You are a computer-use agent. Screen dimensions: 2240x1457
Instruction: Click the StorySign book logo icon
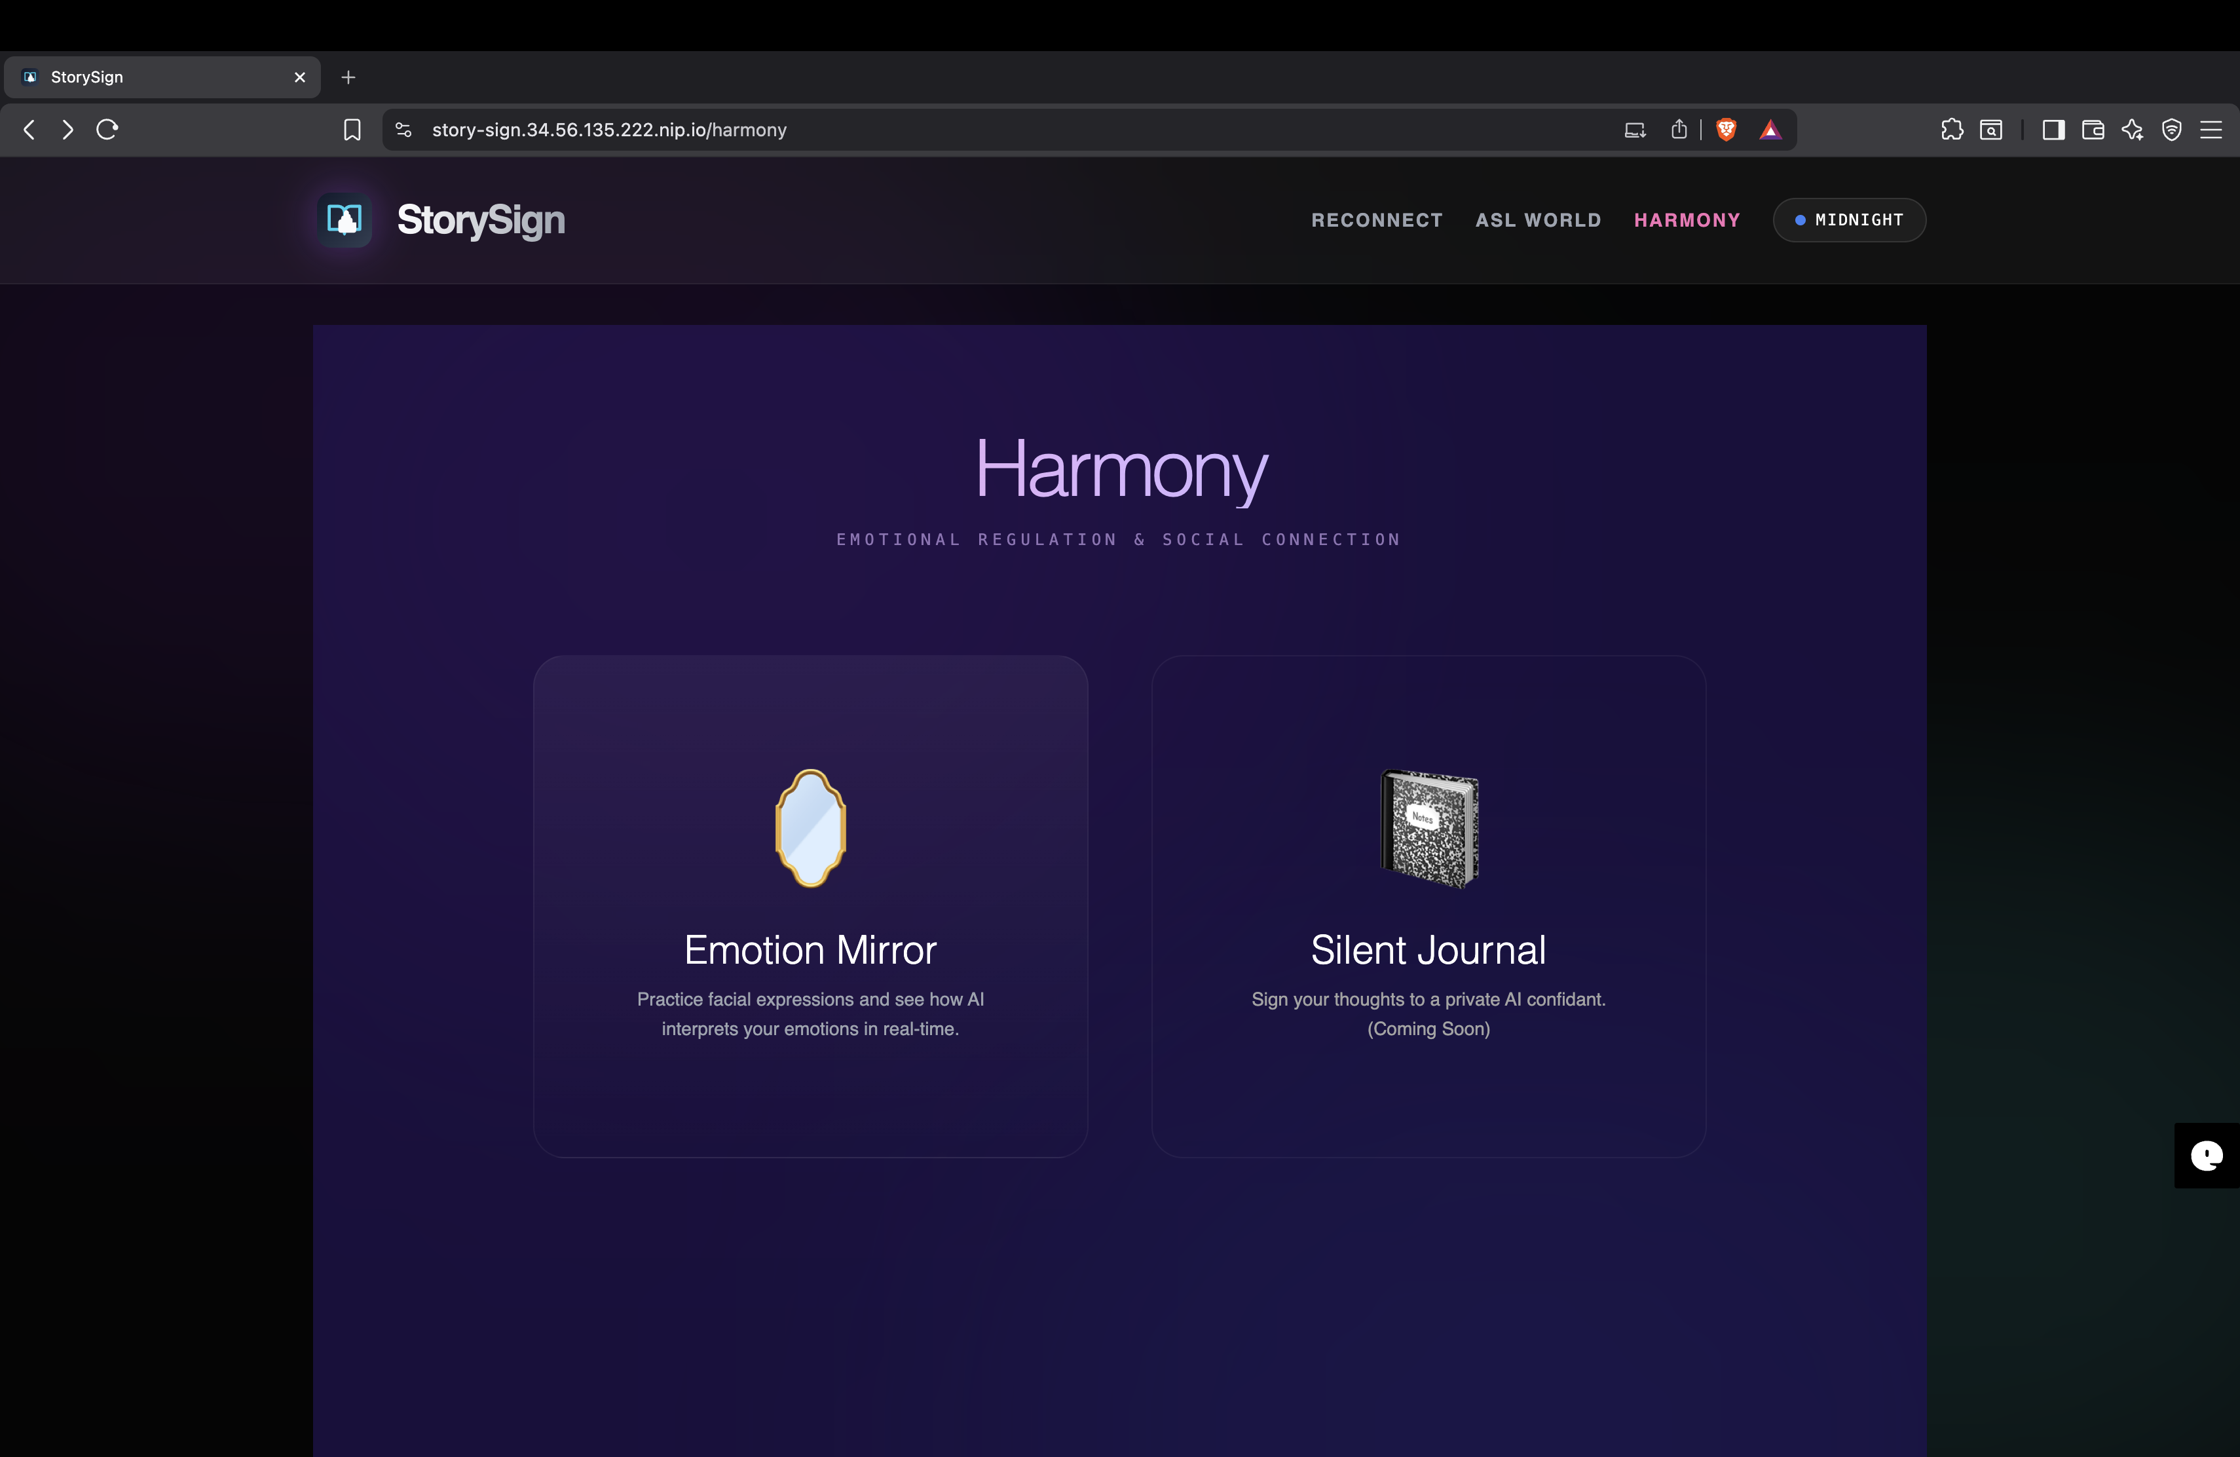(343, 219)
